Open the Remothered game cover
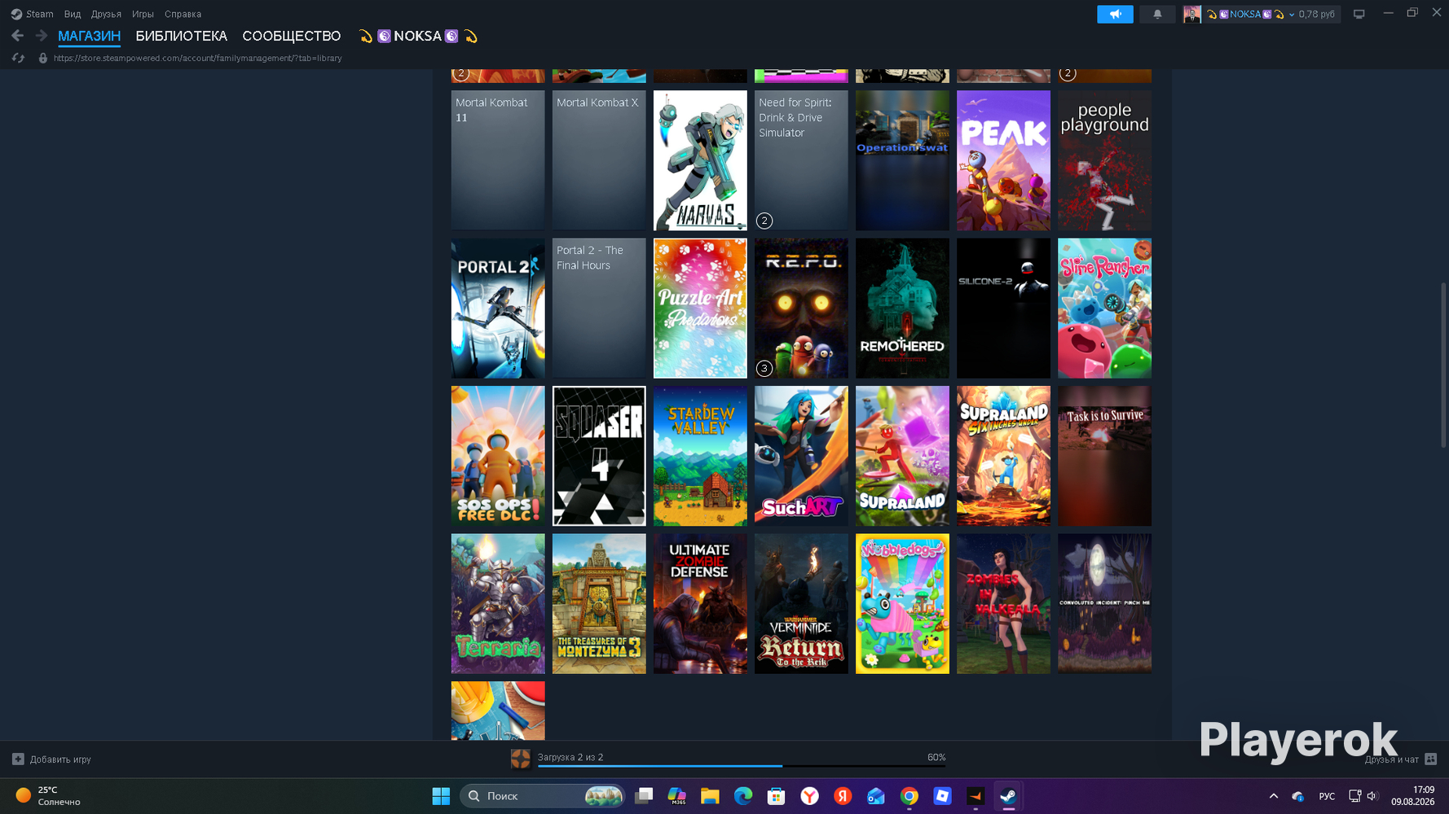The width and height of the screenshot is (1449, 814). click(x=902, y=309)
